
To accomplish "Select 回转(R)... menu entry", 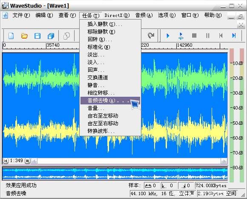I will pyautogui.click(x=110, y=39).
